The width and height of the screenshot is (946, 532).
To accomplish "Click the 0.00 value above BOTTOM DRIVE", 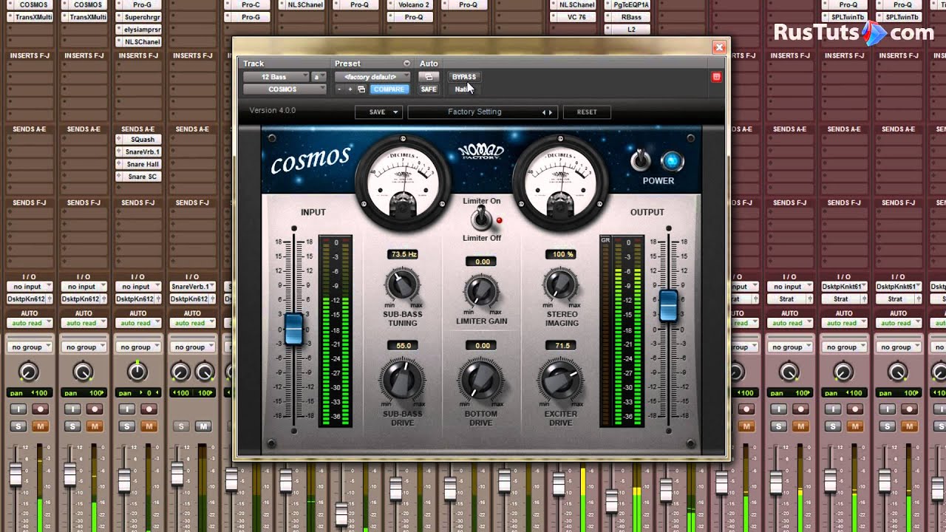I will [x=481, y=346].
